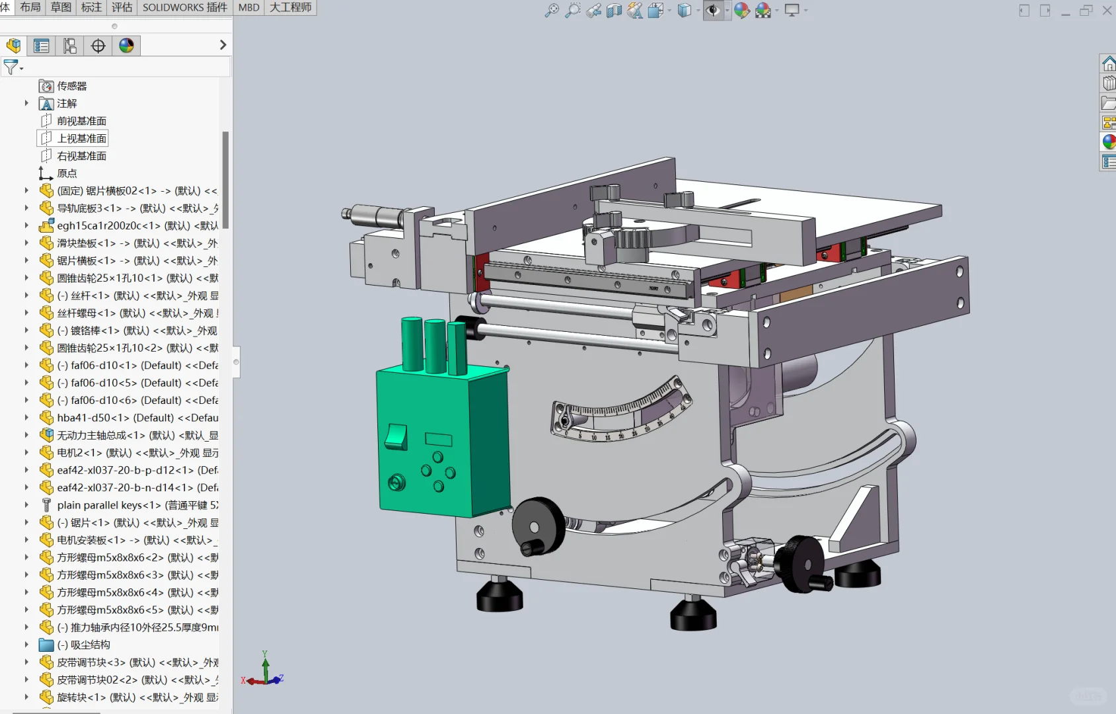
Task: Open the Display Style dropdown arrow
Action: pyautogui.click(x=698, y=11)
